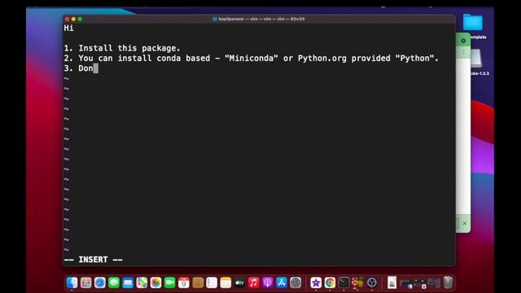Click the 'Hi' line in vim

68,28
